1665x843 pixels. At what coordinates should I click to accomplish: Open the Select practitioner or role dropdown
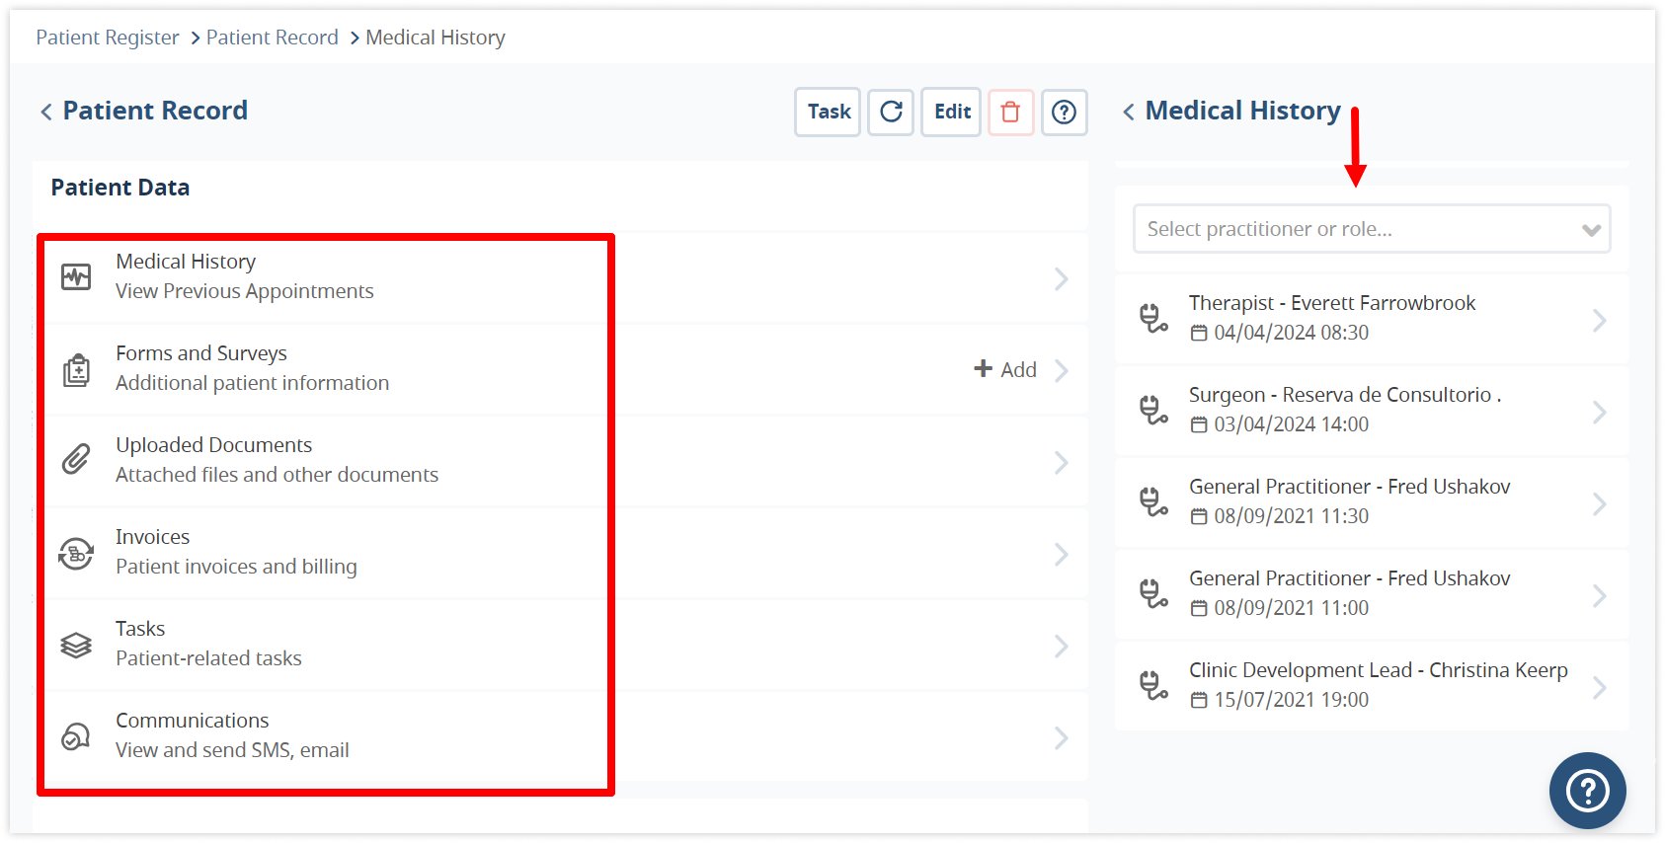pyautogui.click(x=1371, y=229)
